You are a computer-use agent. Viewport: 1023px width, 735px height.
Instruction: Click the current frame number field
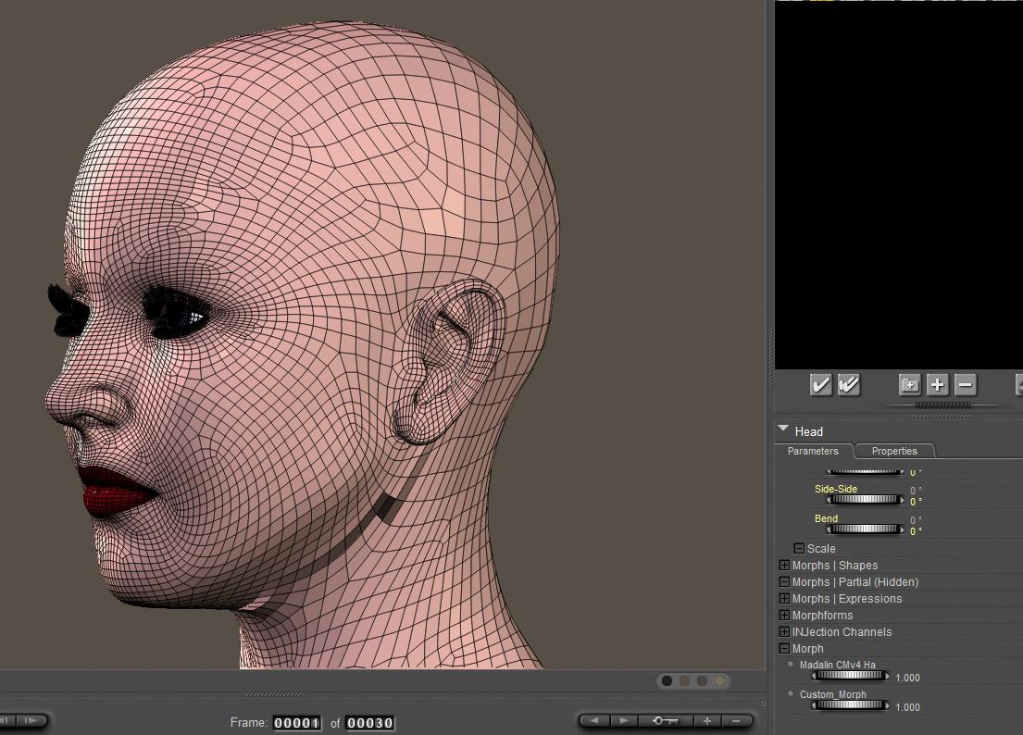point(297,723)
